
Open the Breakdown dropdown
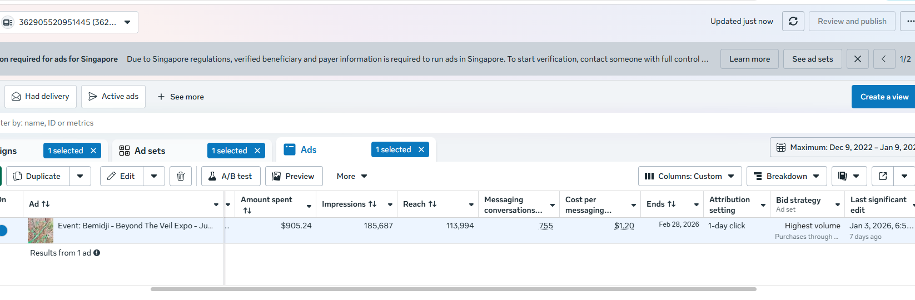[x=786, y=176]
